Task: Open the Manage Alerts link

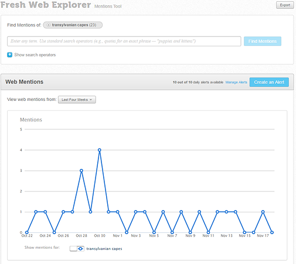Action: (x=236, y=82)
